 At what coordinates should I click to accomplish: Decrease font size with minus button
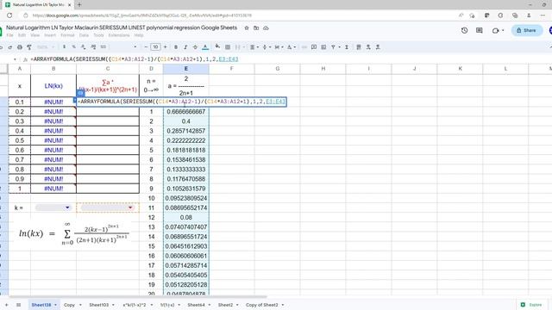coord(146,47)
